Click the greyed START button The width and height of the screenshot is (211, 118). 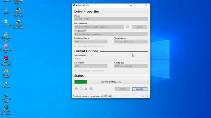pos(122,89)
